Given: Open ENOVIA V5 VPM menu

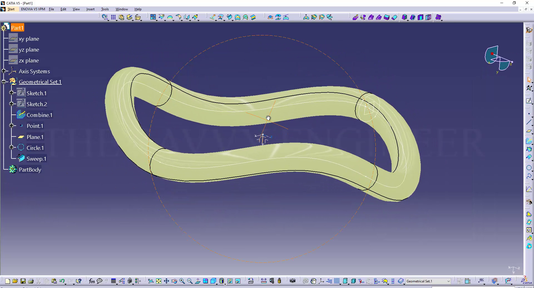Looking at the screenshot, I should pos(33,9).
